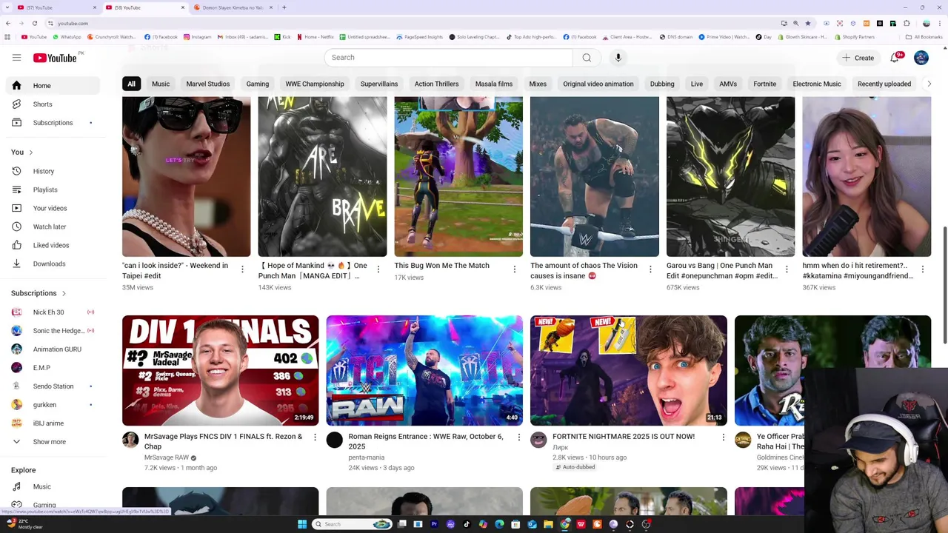Open the account avatar menu

tap(921, 58)
